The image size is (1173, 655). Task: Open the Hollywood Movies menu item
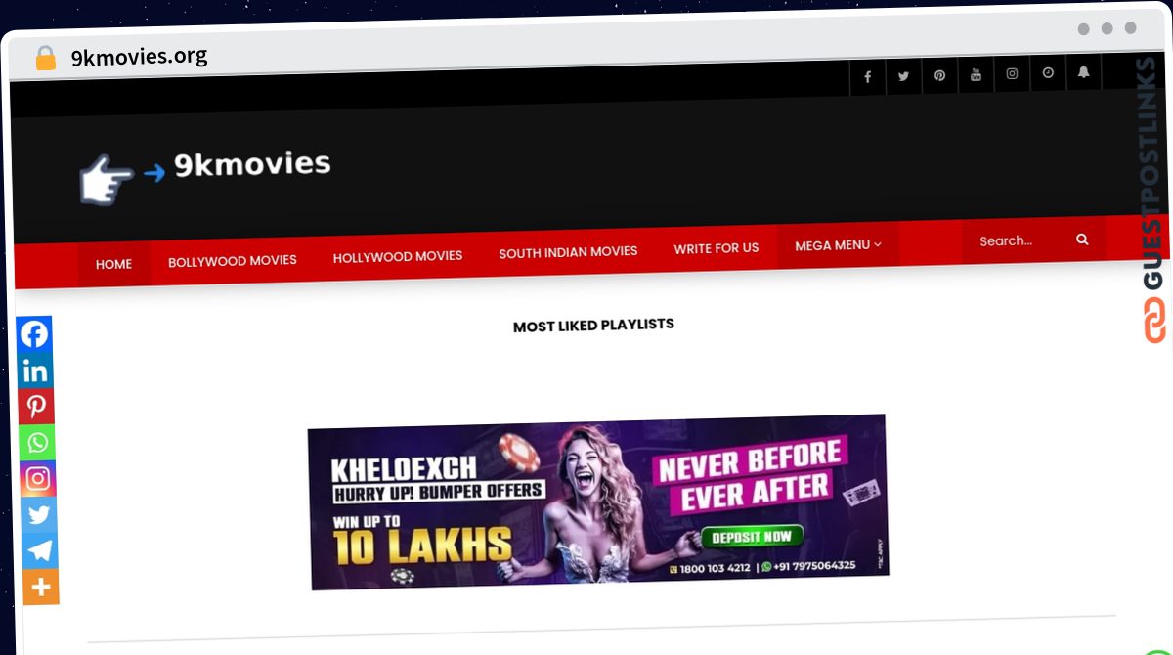(x=398, y=256)
